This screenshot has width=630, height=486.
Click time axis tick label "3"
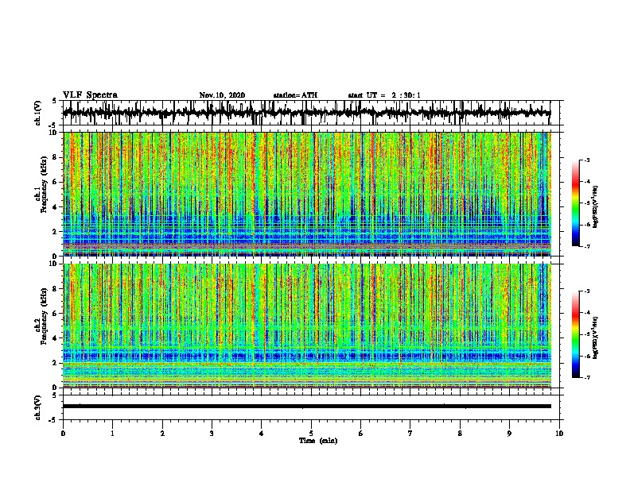click(212, 434)
